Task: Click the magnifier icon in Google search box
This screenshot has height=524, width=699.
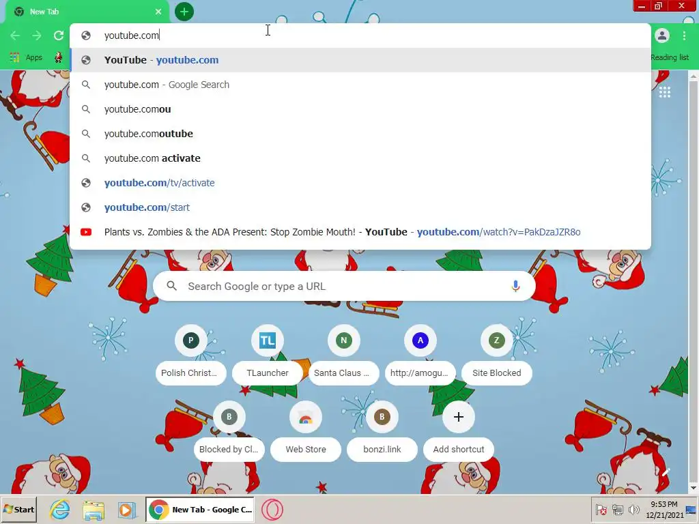Action: click(171, 286)
